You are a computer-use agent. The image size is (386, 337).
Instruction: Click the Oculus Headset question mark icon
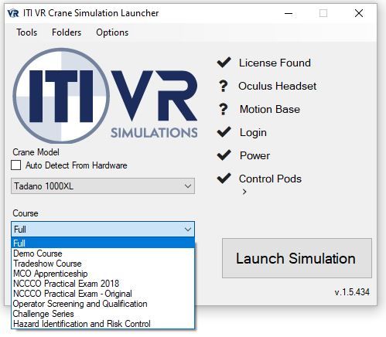coord(224,86)
